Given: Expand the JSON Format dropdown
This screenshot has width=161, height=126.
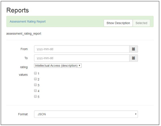Looking at the screenshot, I should click(86, 114).
